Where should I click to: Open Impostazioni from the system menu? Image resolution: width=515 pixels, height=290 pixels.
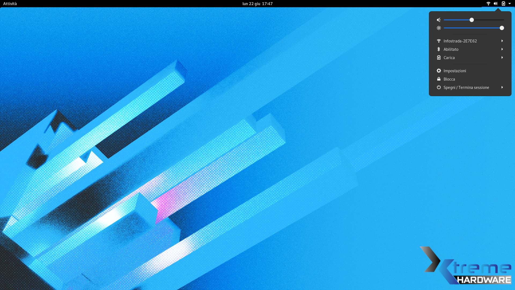(x=455, y=71)
